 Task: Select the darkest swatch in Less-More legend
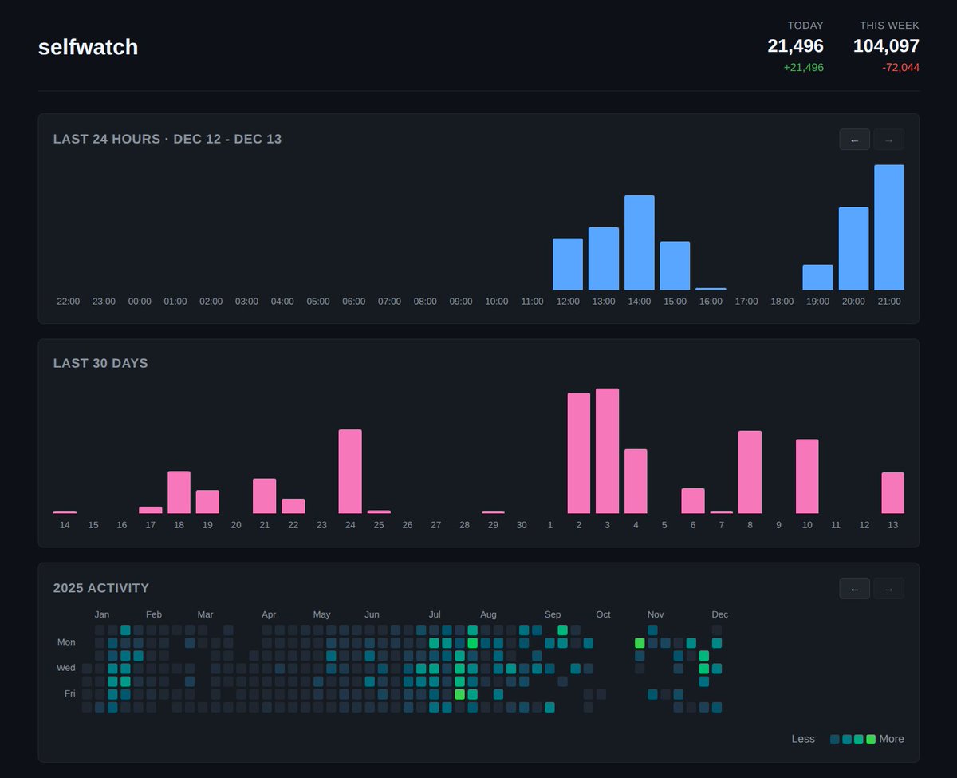(833, 739)
